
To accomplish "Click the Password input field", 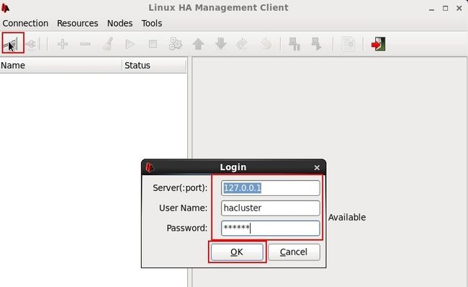I will click(271, 228).
